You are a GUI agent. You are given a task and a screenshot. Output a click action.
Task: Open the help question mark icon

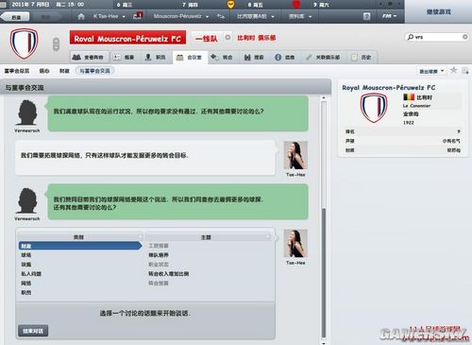(366, 16)
